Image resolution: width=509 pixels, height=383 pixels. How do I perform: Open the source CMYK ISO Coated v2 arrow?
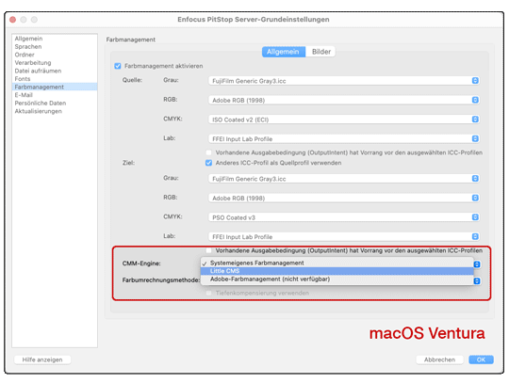click(x=475, y=120)
